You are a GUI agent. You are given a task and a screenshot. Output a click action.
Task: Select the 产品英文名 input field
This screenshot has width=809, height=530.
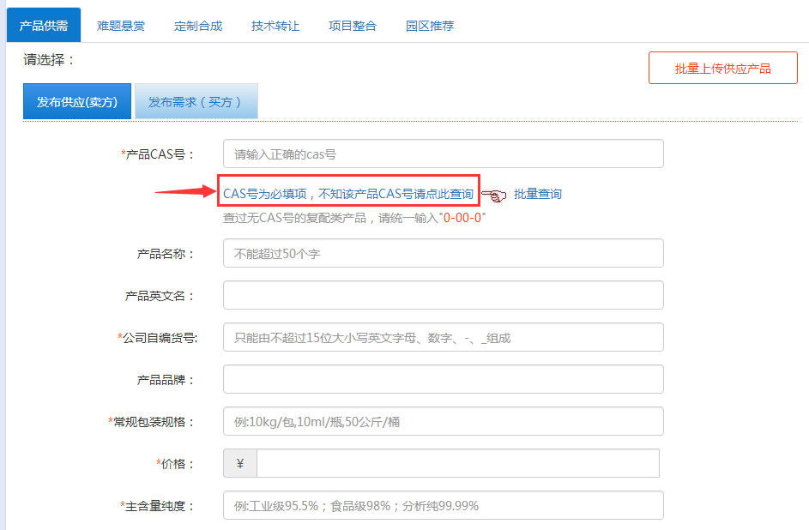click(443, 295)
